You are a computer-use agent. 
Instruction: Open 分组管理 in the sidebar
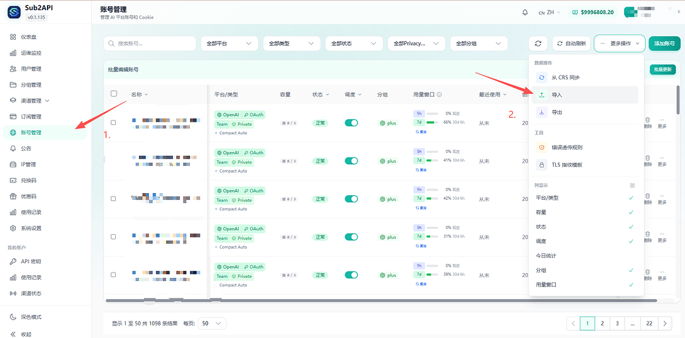(x=46, y=85)
